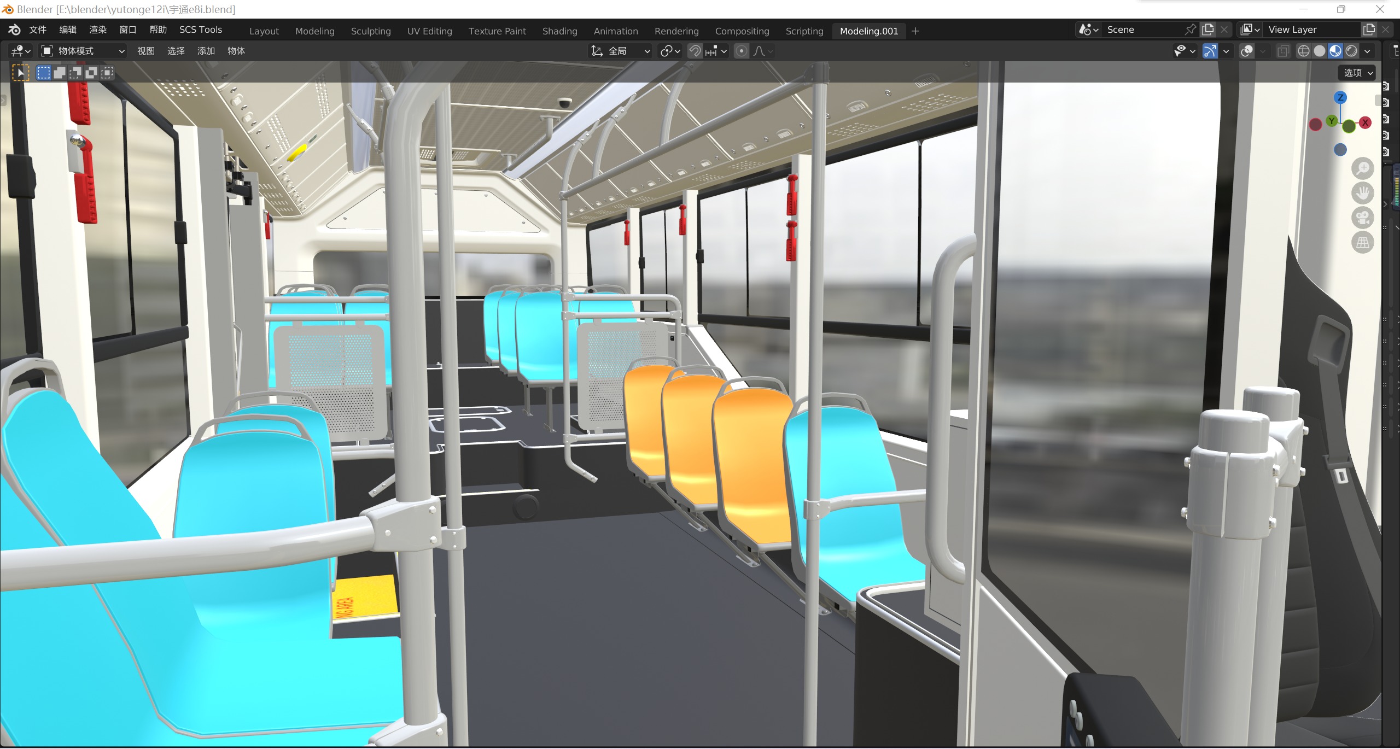This screenshot has height=749, width=1400.
Task: Click the negative Z axis gizmo ball
Action: 1340,149
